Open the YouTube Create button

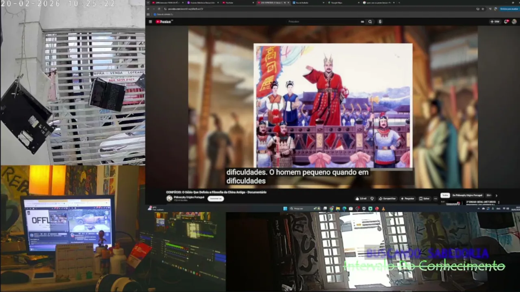(x=495, y=22)
